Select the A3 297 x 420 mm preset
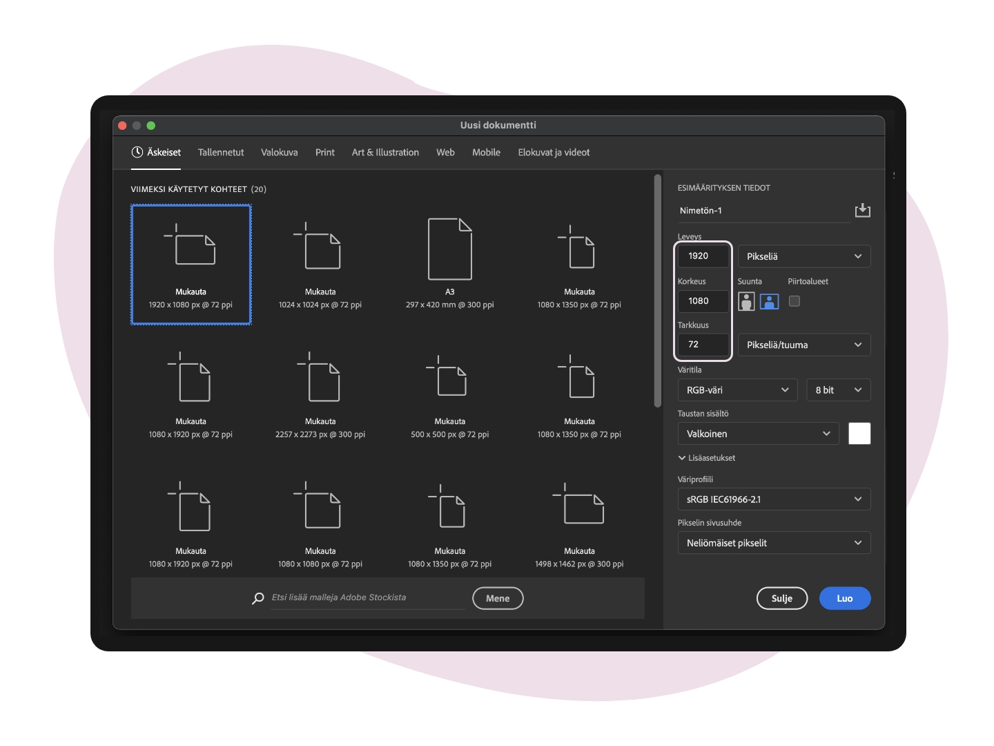 tap(450, 264)
